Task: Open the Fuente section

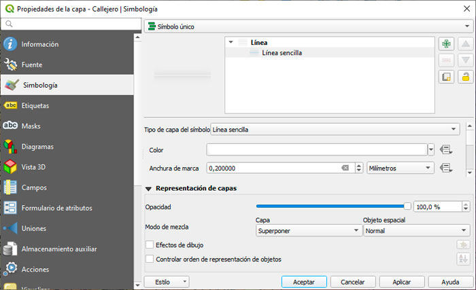Action: 67,65
